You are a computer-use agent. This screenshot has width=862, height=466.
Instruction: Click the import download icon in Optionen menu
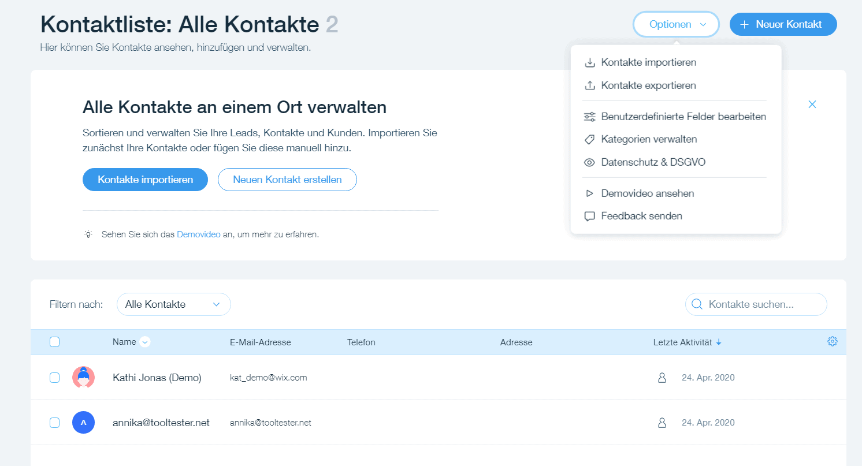point(590,62)
